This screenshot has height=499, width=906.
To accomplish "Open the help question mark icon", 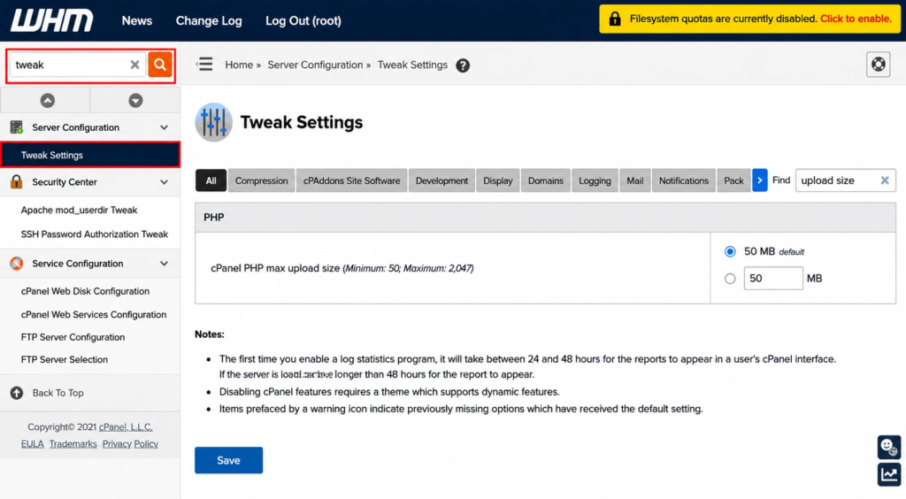I will [x=463, y=65].
